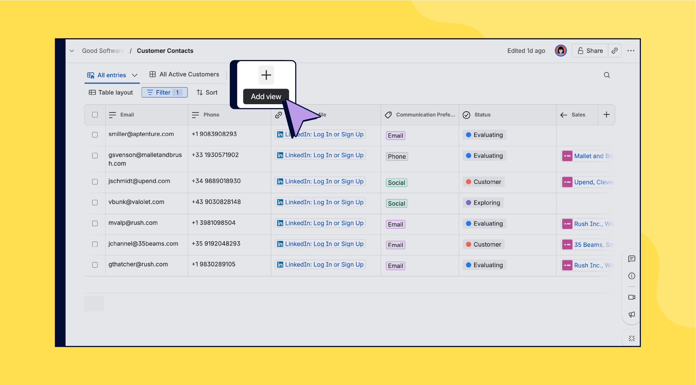
Task: Collapse the breadcrumb chevron beside Good Software
Action: pyautogui.click(x=72, y=51)
